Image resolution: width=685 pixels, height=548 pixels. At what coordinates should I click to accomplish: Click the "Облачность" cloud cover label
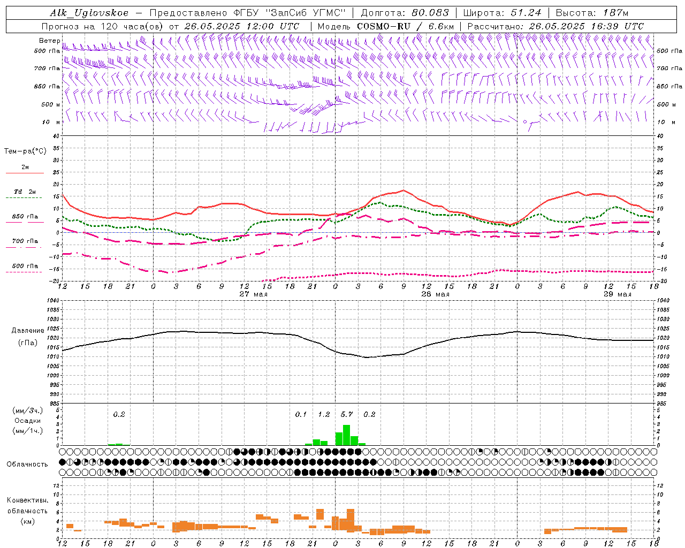click(27, 465)
